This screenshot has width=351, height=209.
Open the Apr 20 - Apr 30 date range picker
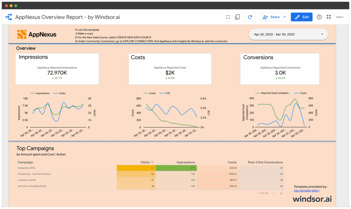tap(288, 34)
